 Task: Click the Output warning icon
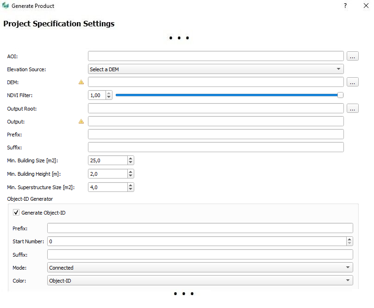pyautogui.click(x=81, y=122)
